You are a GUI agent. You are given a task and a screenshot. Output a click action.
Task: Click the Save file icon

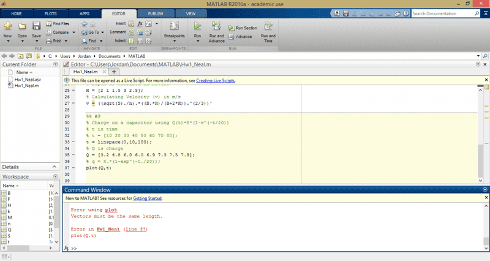click(x=36, y=26)
